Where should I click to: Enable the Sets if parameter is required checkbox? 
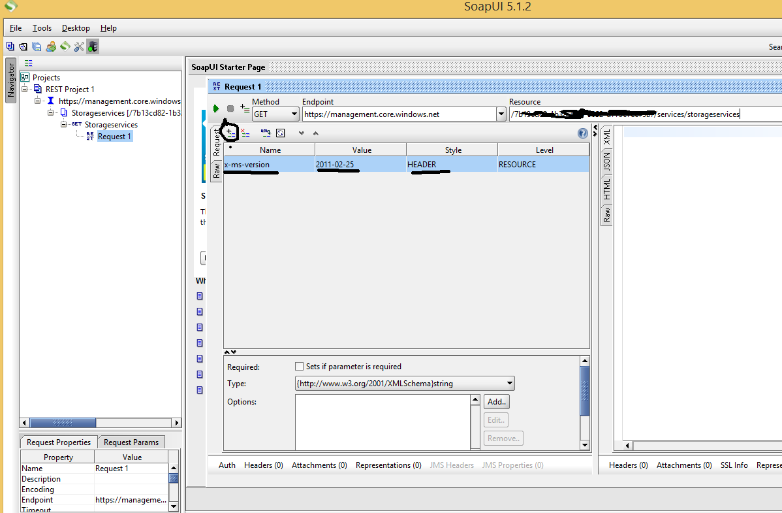click(299, 367)
